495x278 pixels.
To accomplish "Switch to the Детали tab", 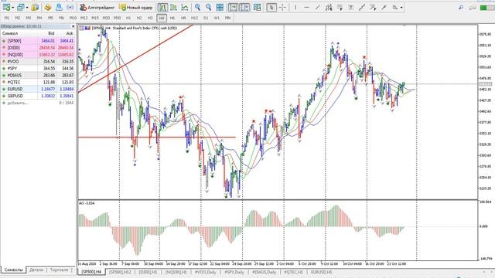I will (36, 270).
